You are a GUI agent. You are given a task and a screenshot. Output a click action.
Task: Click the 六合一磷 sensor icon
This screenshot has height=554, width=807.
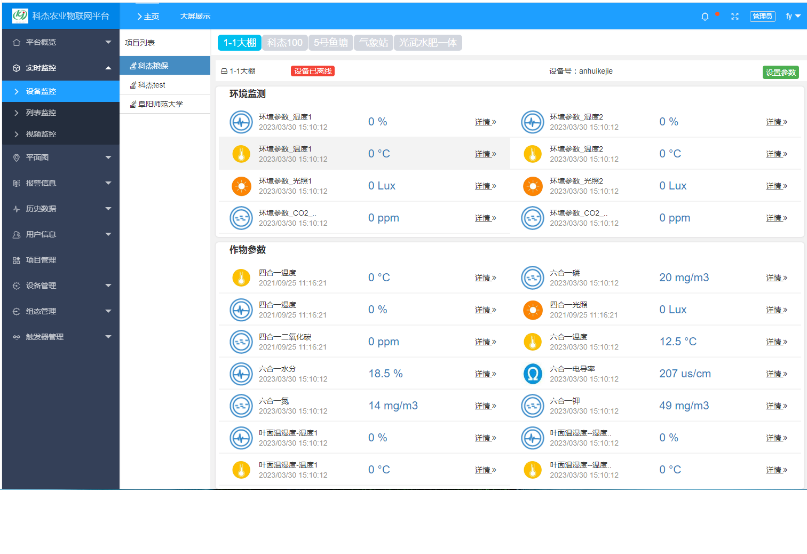pyautogui.click(x=532, y=278)
